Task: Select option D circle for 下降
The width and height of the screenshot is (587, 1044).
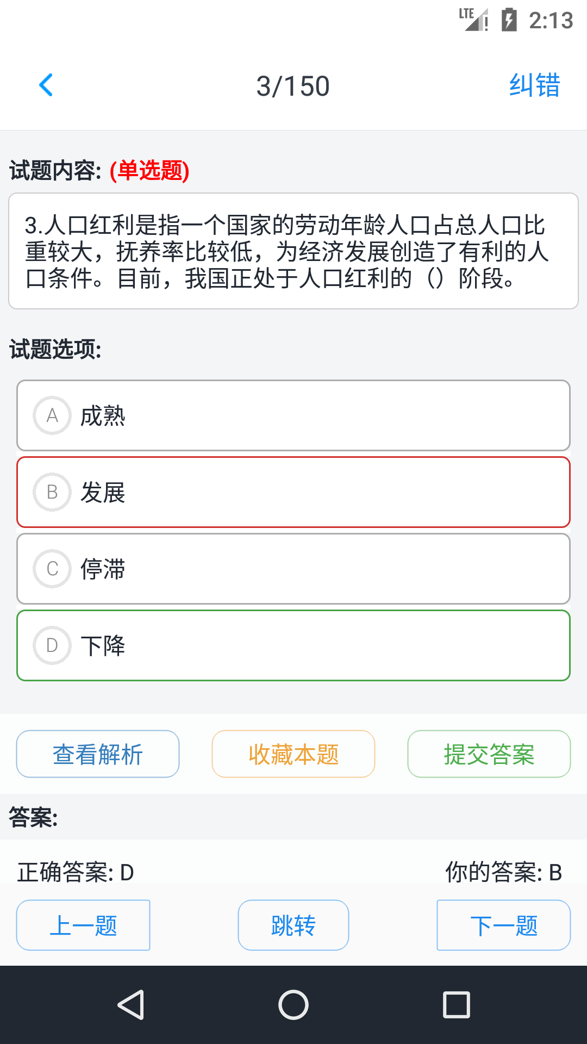Action: click(x=52, y=645)
